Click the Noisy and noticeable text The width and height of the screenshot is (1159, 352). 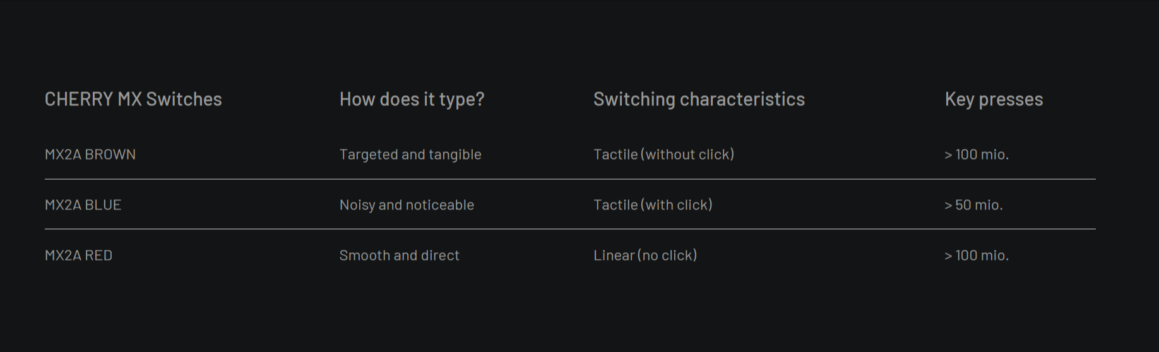coord(407,205)
